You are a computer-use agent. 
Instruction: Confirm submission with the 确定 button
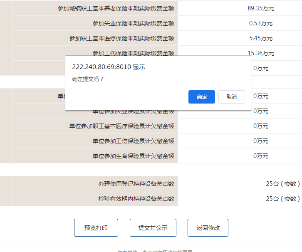pos(201,97)
